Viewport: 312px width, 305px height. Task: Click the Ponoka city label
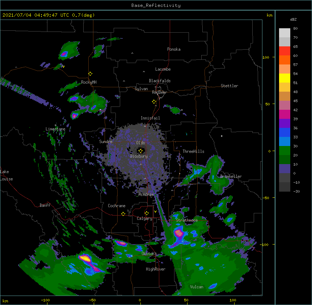[x=174, y=49]
